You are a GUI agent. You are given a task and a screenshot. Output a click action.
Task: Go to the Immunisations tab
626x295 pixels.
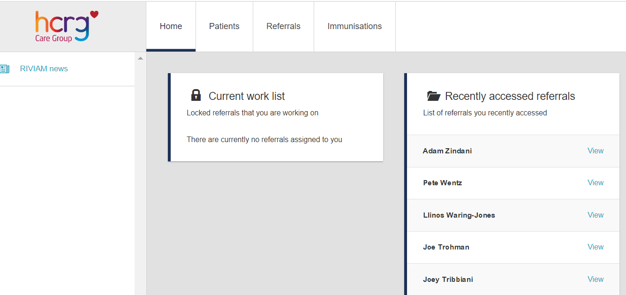click(x=354, y=26)
